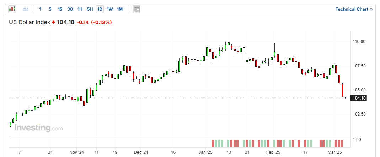Toggle the news panel icon
Viewport: 380px width, 157px height.
(x=136, y=9)
